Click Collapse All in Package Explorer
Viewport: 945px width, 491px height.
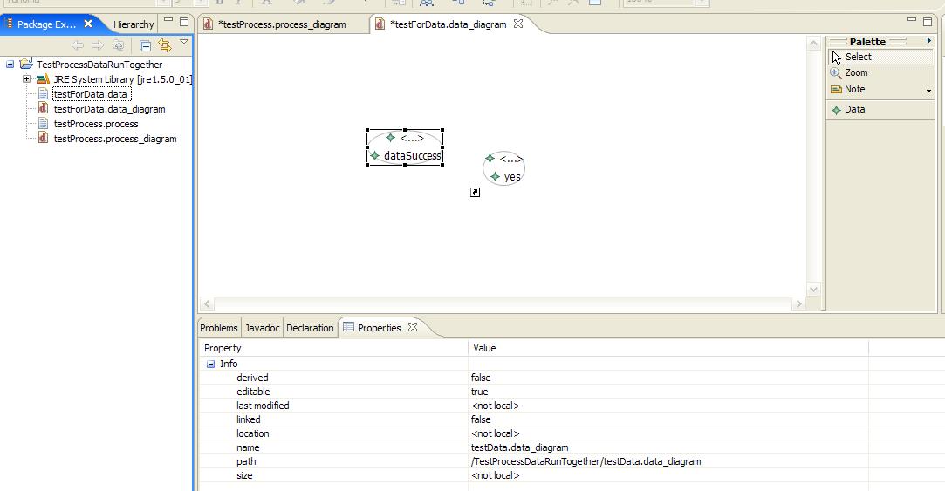tap(145, 45)
